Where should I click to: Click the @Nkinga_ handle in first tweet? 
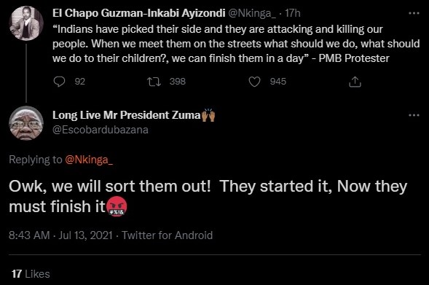pyautogui.click(x=252, y=13)
